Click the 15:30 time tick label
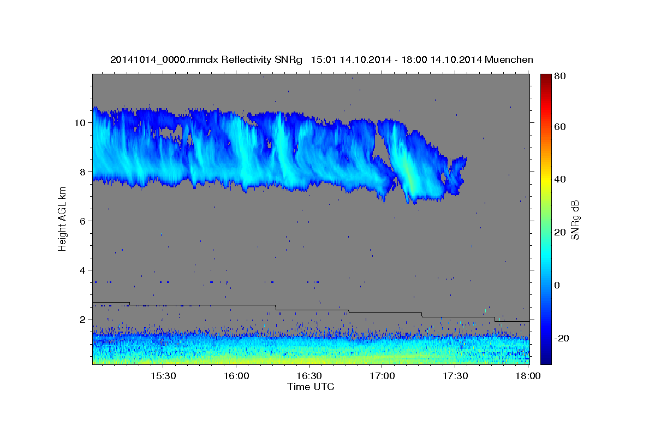 click(163, 376)
